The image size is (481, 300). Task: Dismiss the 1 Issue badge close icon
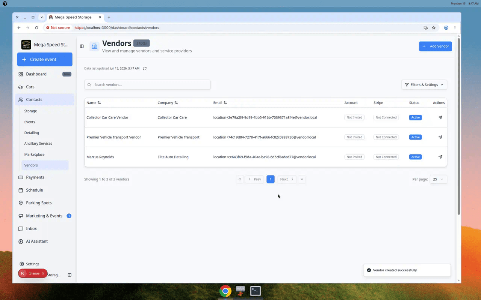43,273
